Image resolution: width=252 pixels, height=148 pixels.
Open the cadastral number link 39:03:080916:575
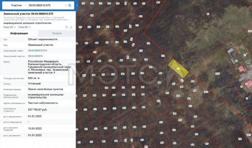click(x=37, y=51)
